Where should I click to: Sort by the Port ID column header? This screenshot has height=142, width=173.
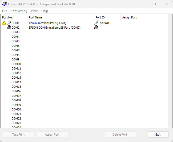click(x=107, y=17)
